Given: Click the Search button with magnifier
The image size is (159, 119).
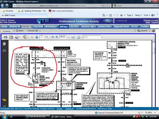Looking at the screenshot, I should tap(143, 31).
